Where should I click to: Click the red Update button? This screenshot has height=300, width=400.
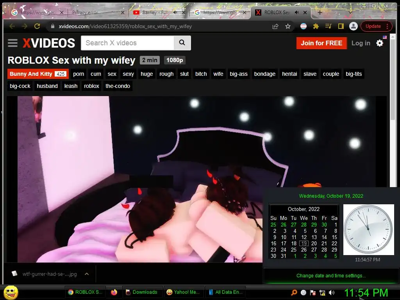point(373,26)
